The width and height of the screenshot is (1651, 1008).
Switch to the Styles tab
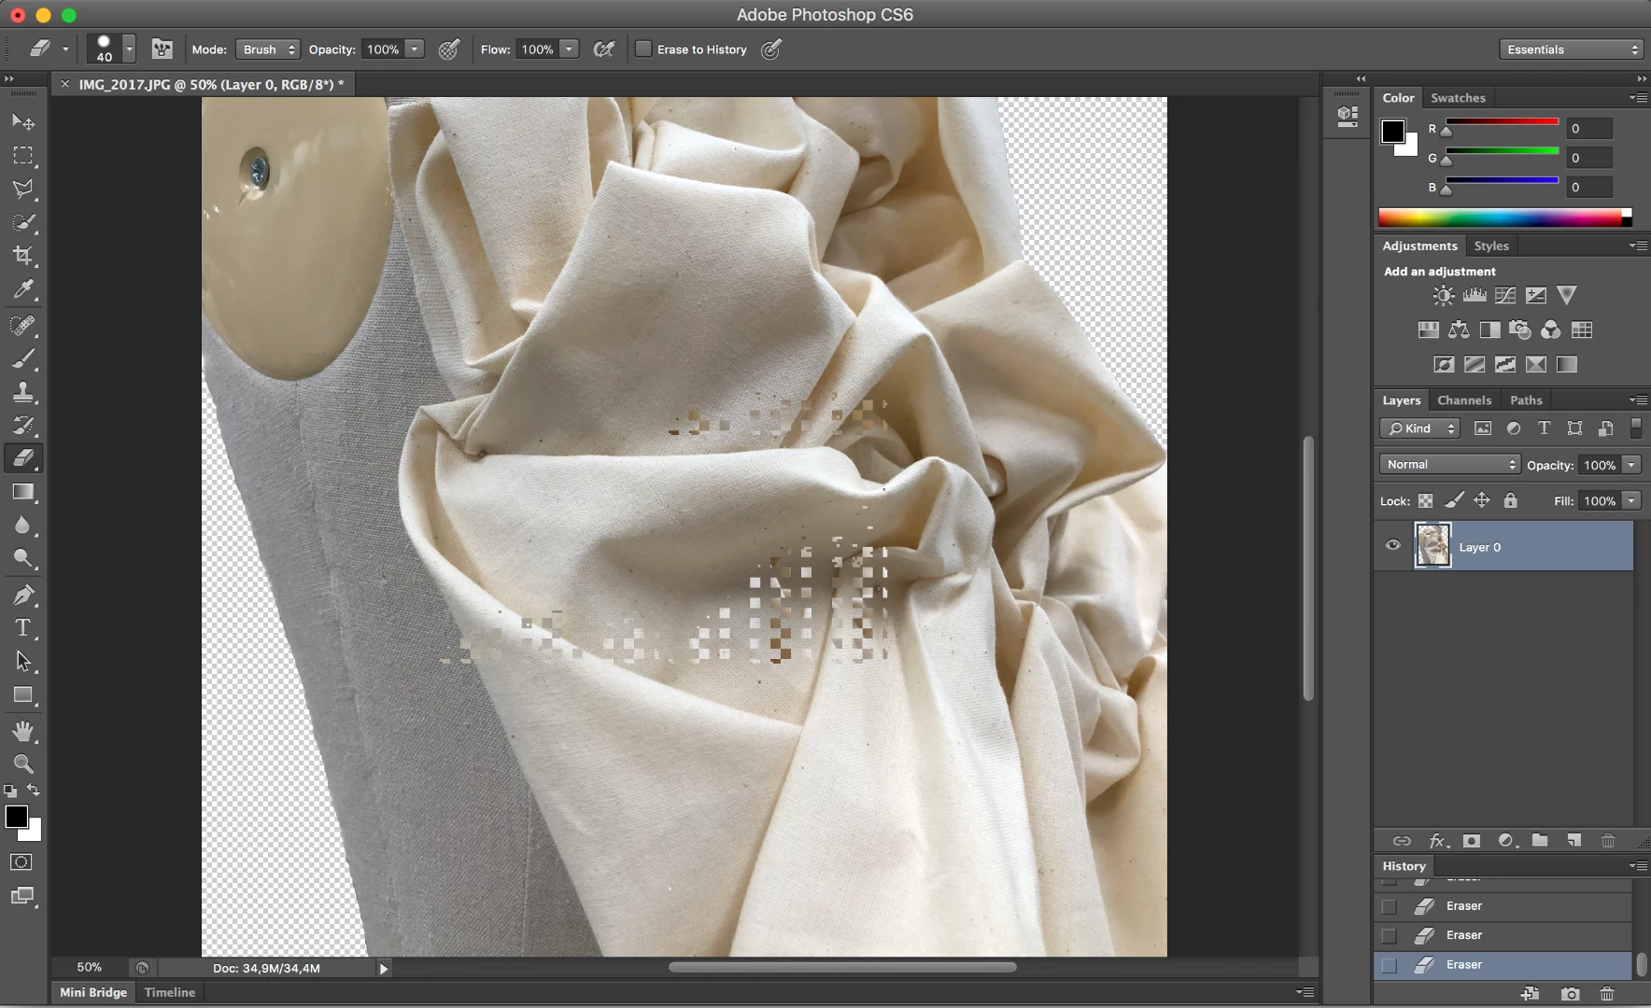1491,245
